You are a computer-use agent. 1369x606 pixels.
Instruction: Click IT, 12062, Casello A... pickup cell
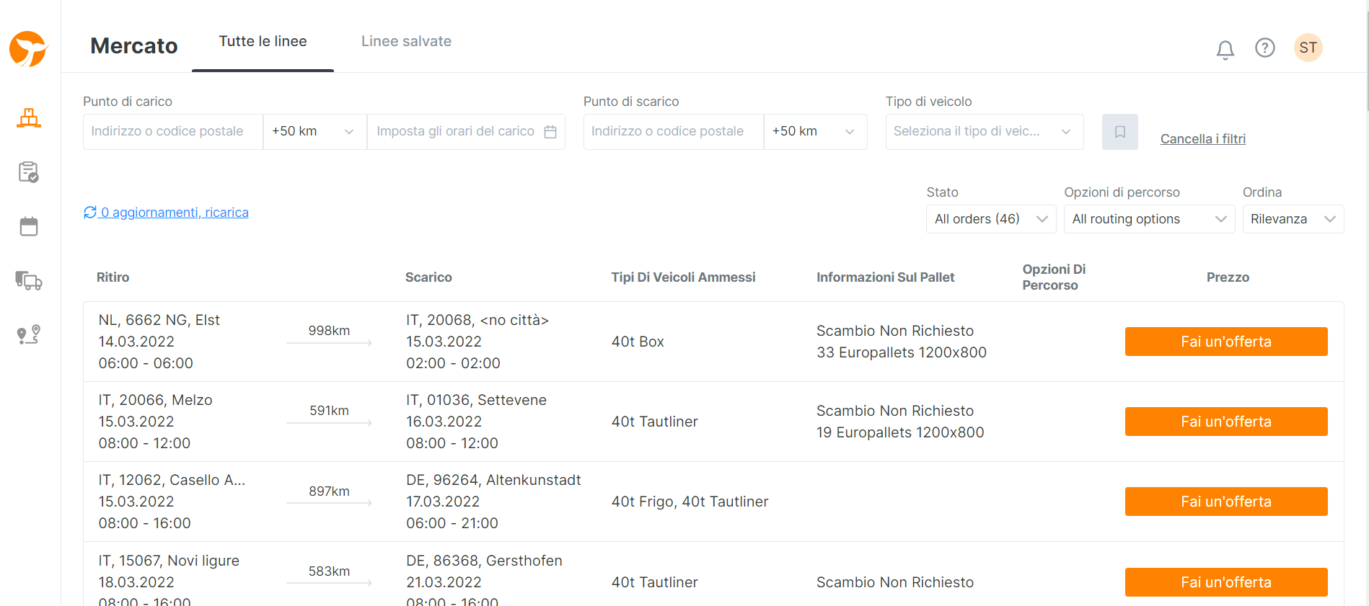[172, 480]
